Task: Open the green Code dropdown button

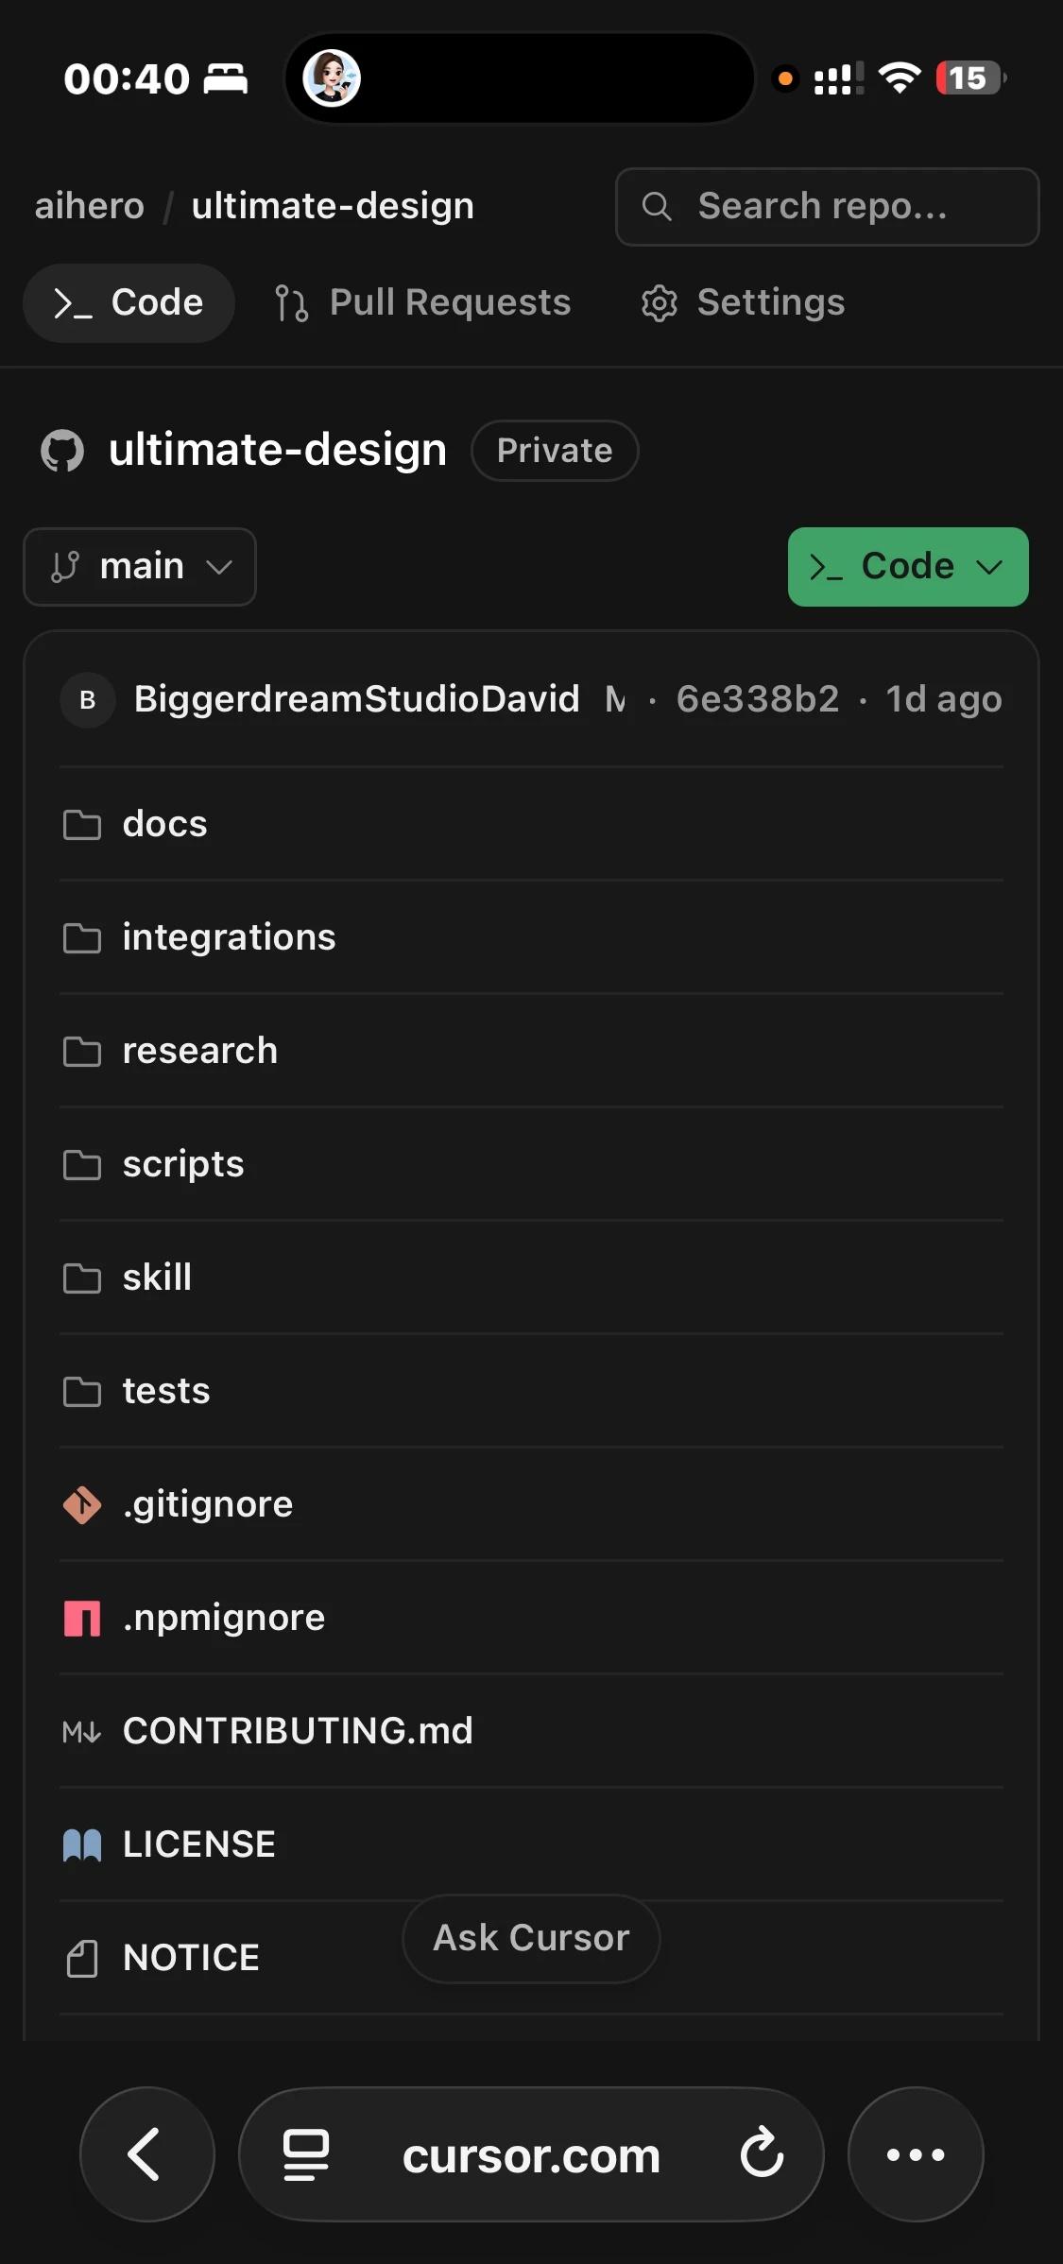Action: coord(908,567)
